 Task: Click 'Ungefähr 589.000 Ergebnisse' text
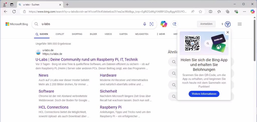tap(53, 44)
